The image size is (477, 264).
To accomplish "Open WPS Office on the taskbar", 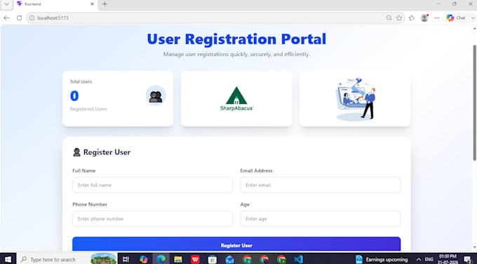I will pos(195,259).
